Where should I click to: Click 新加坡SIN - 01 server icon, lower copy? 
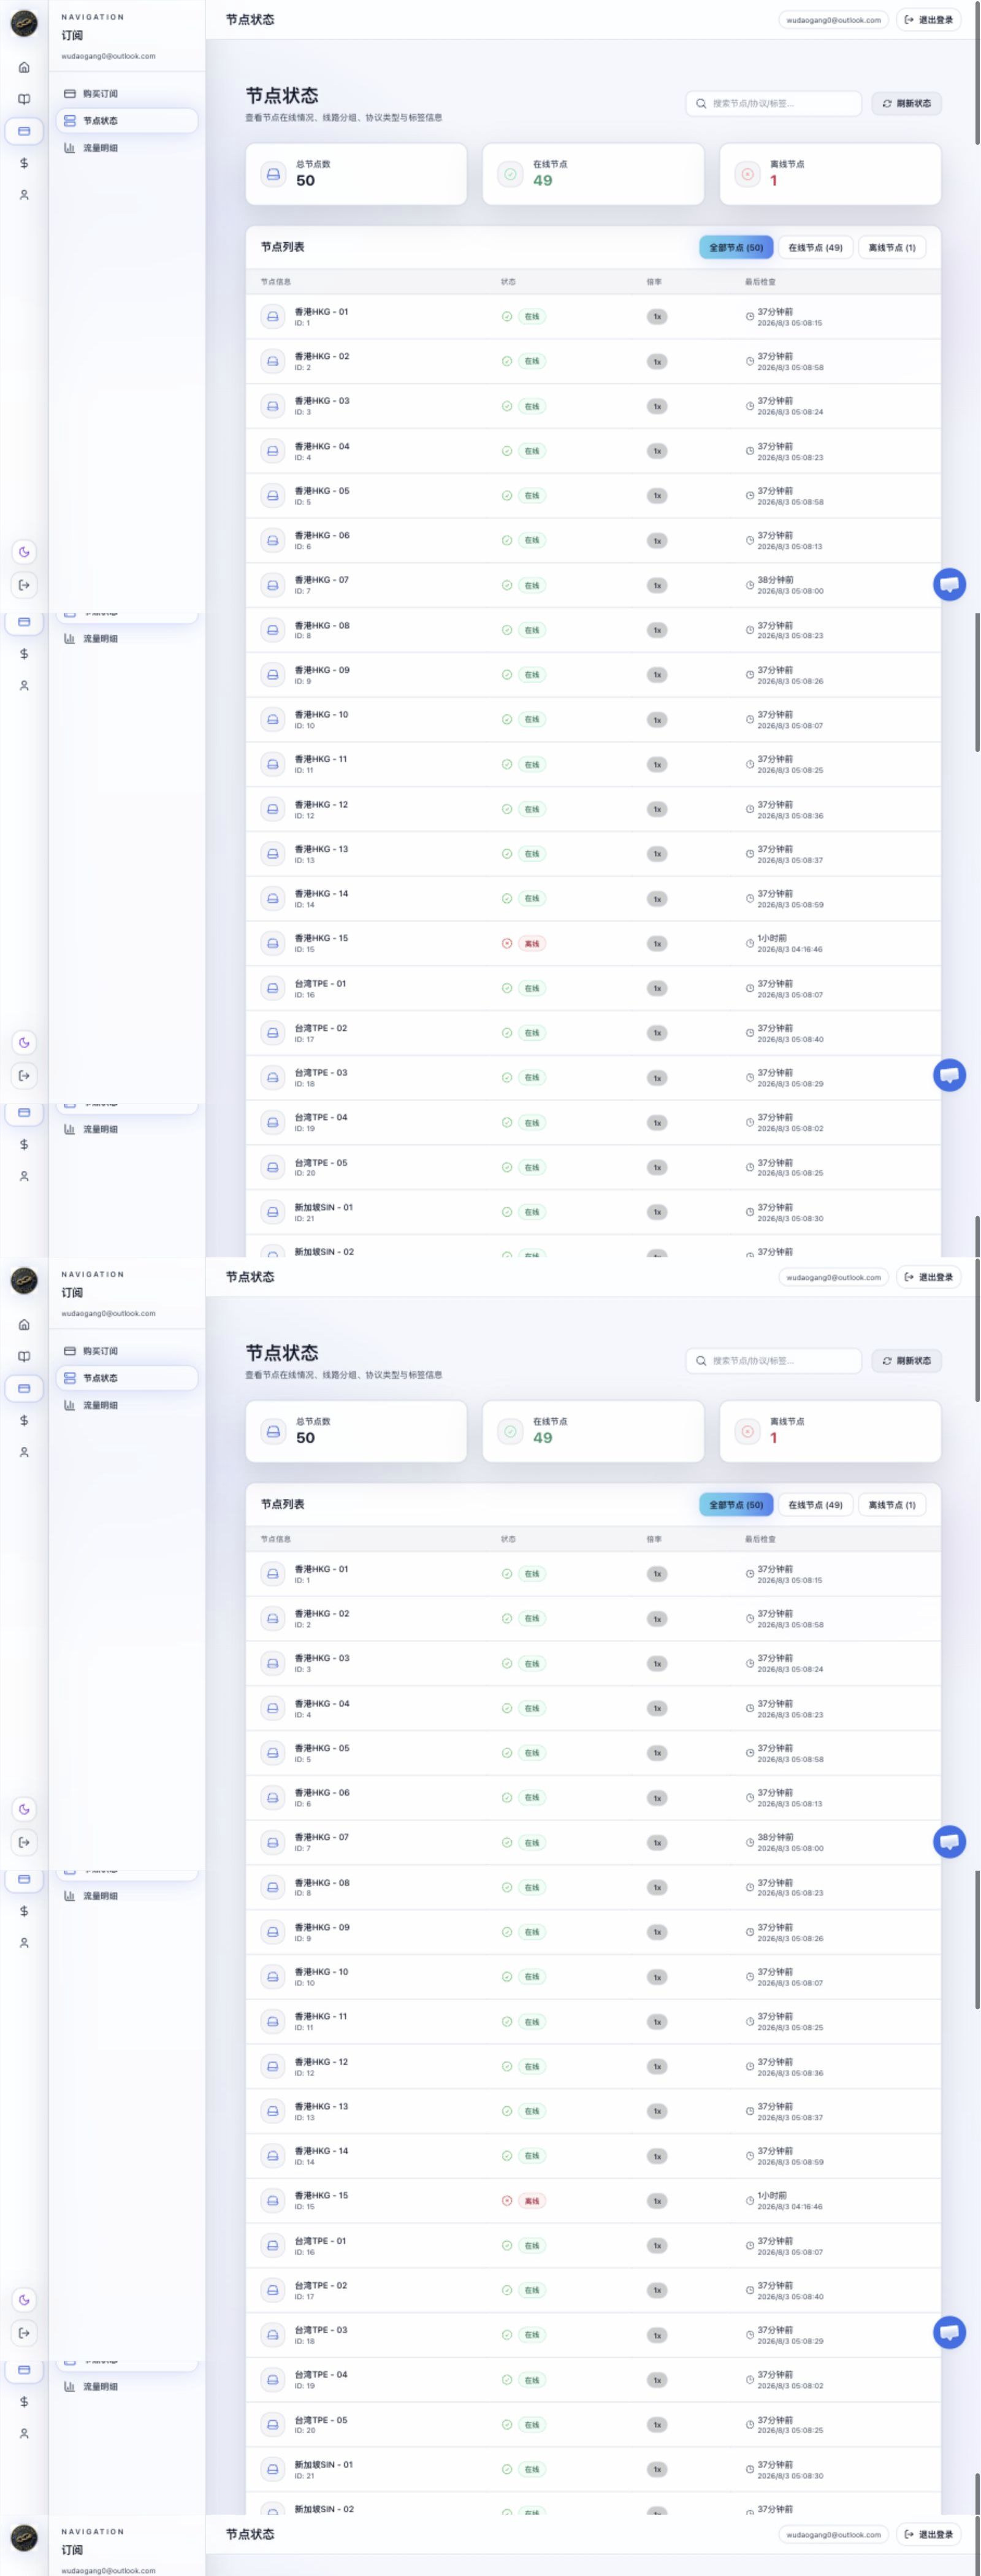point(272,2469)
